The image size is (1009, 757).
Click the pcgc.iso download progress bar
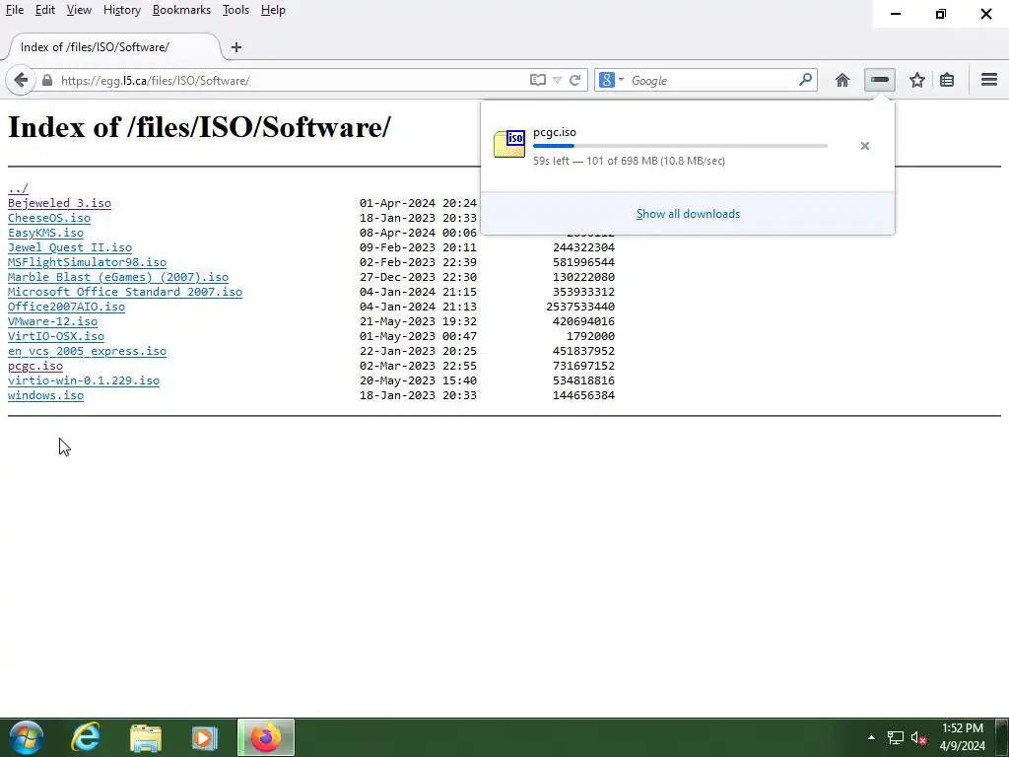680,146
